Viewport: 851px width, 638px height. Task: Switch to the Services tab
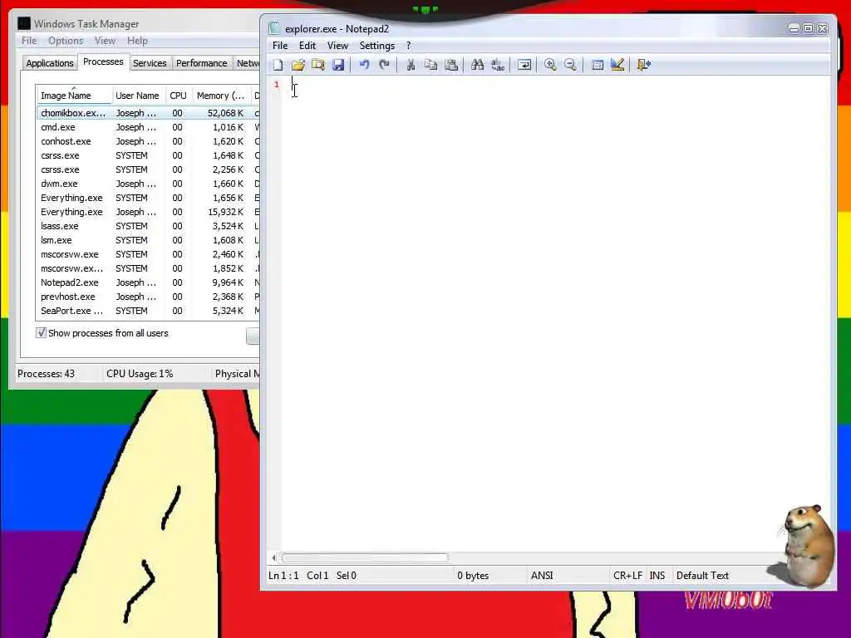(x=150, y=63)
